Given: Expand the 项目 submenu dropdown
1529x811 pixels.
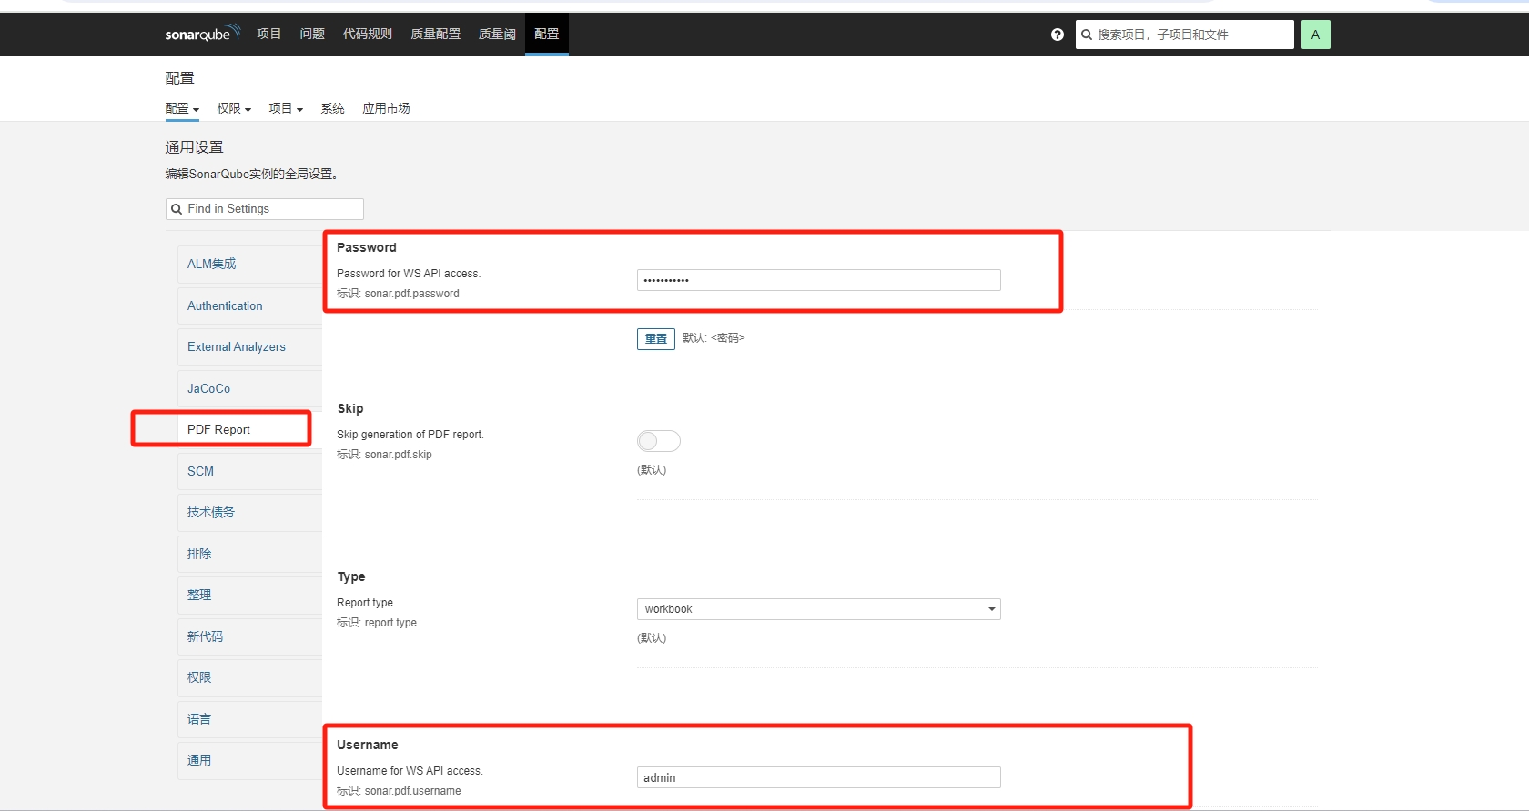Looking at the screenshot, I should (x=285, y=108).
